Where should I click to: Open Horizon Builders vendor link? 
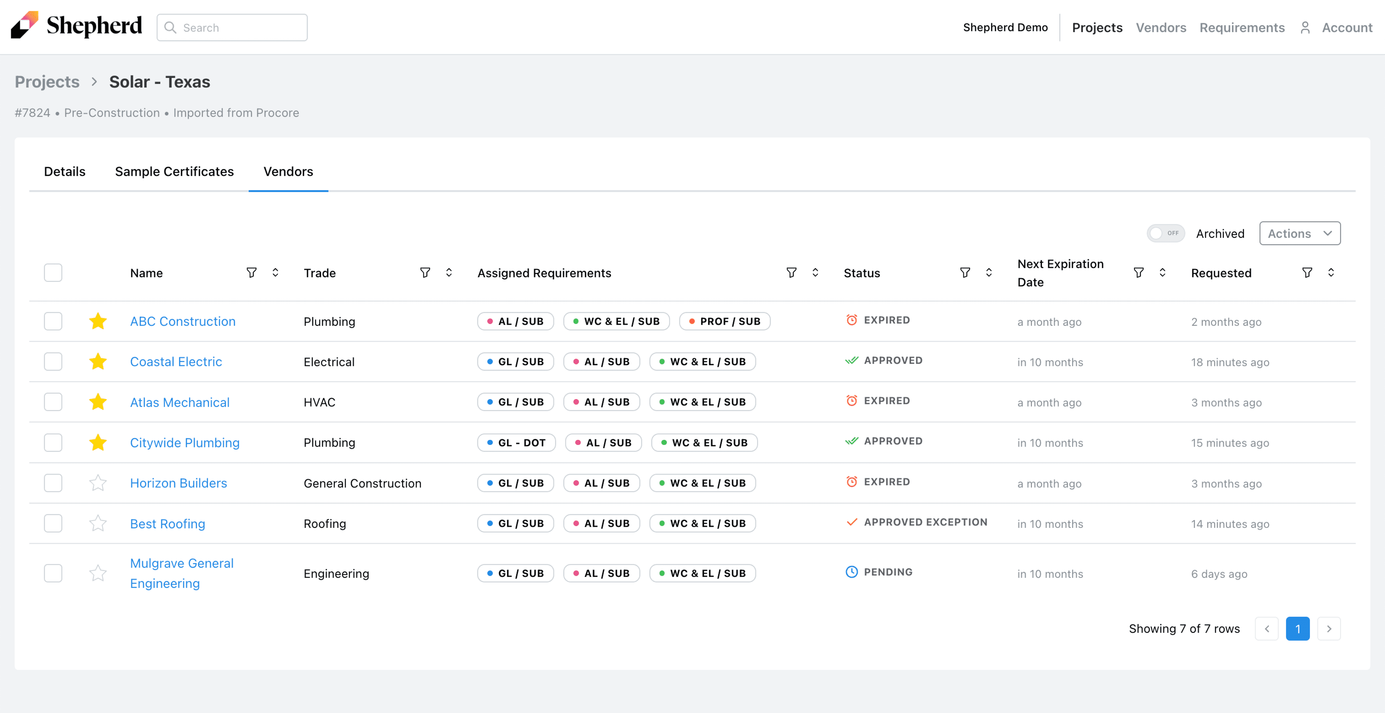179,483
